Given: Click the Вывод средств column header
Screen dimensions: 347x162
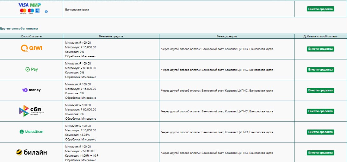Looking at the screenshot, I should [x=227, y=36].
